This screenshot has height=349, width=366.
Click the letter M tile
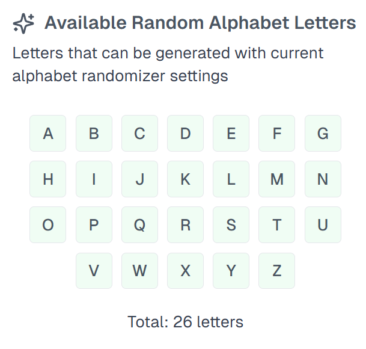click(x=276, y=179)
